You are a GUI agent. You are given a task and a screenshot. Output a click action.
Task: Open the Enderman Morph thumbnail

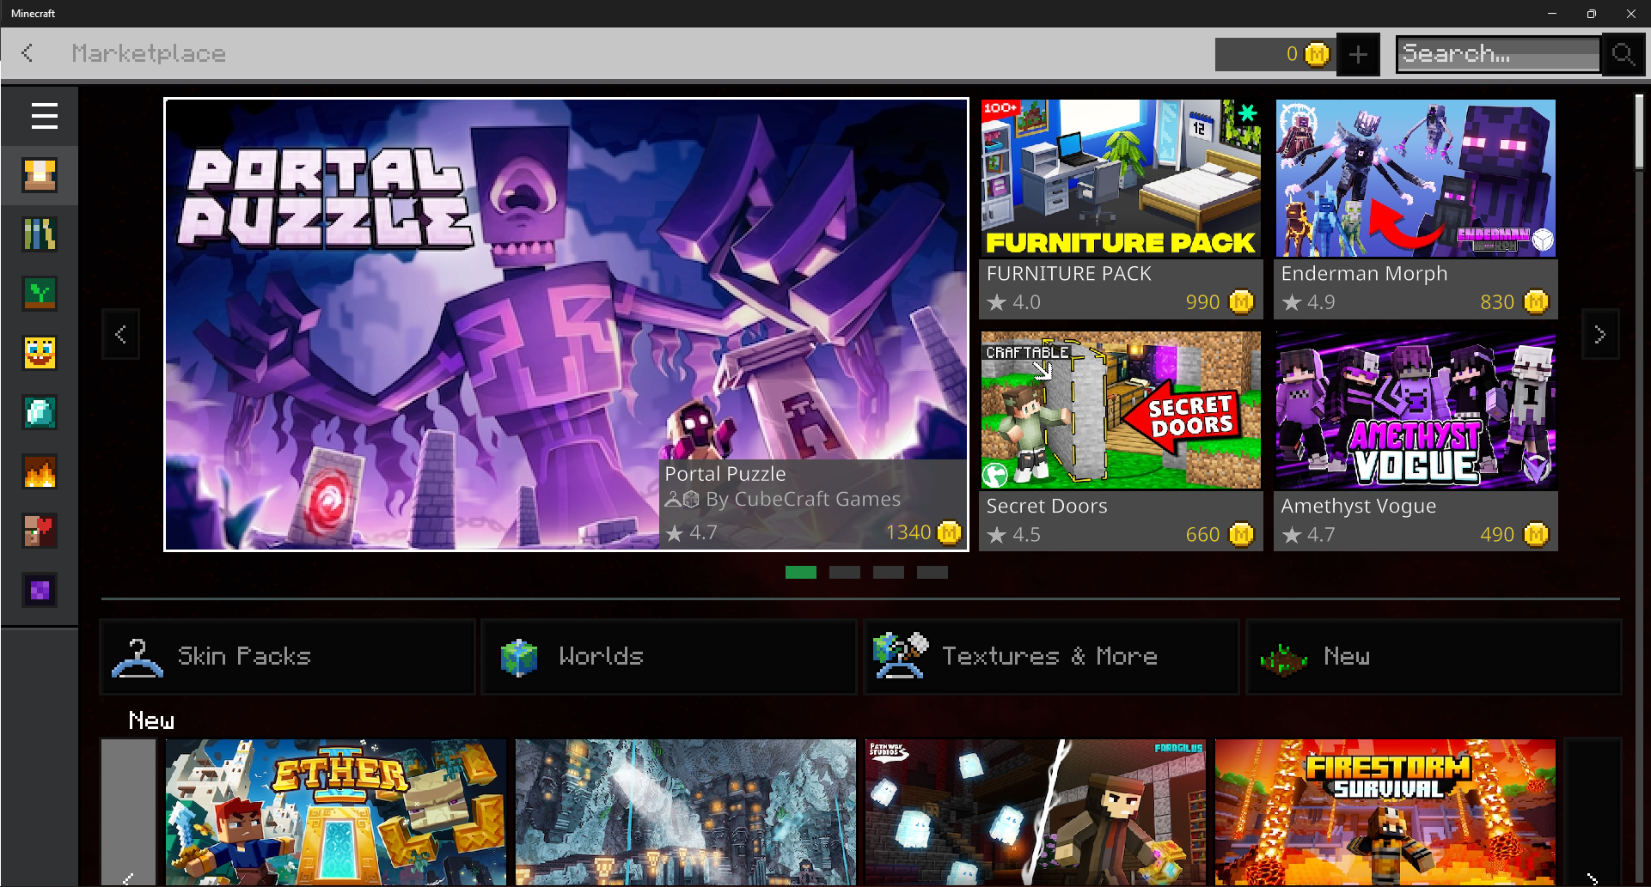pyautogui.click(x=1415, y=178)
